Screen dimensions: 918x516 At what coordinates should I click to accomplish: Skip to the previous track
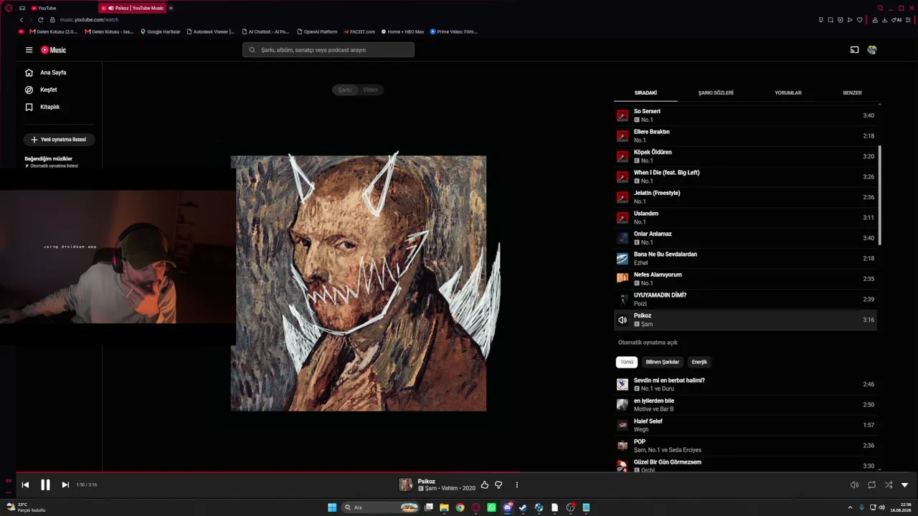25,485
